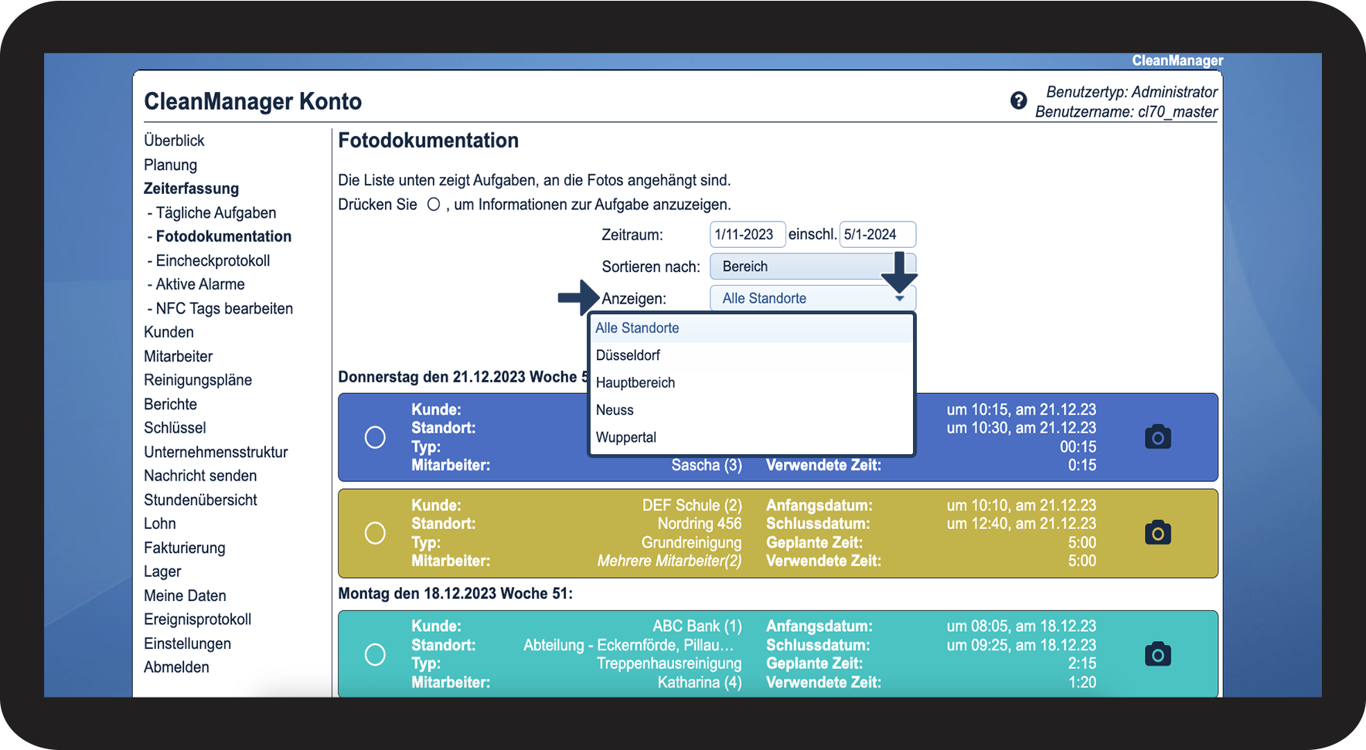Choose Hauptbereich in the dropdown list
This screenshot has width=1366, height=750.
(x=635, y=382)
